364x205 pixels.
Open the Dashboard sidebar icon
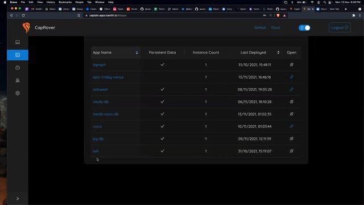pyautogui.click(x=18, y=42)
